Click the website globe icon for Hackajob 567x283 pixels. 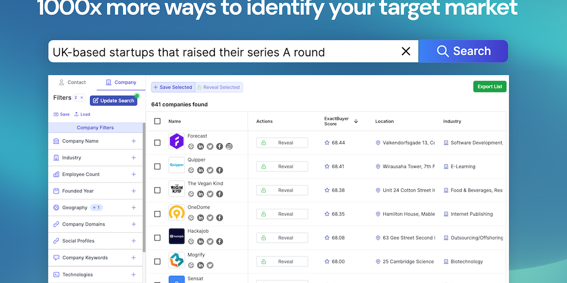click(191, 242)
